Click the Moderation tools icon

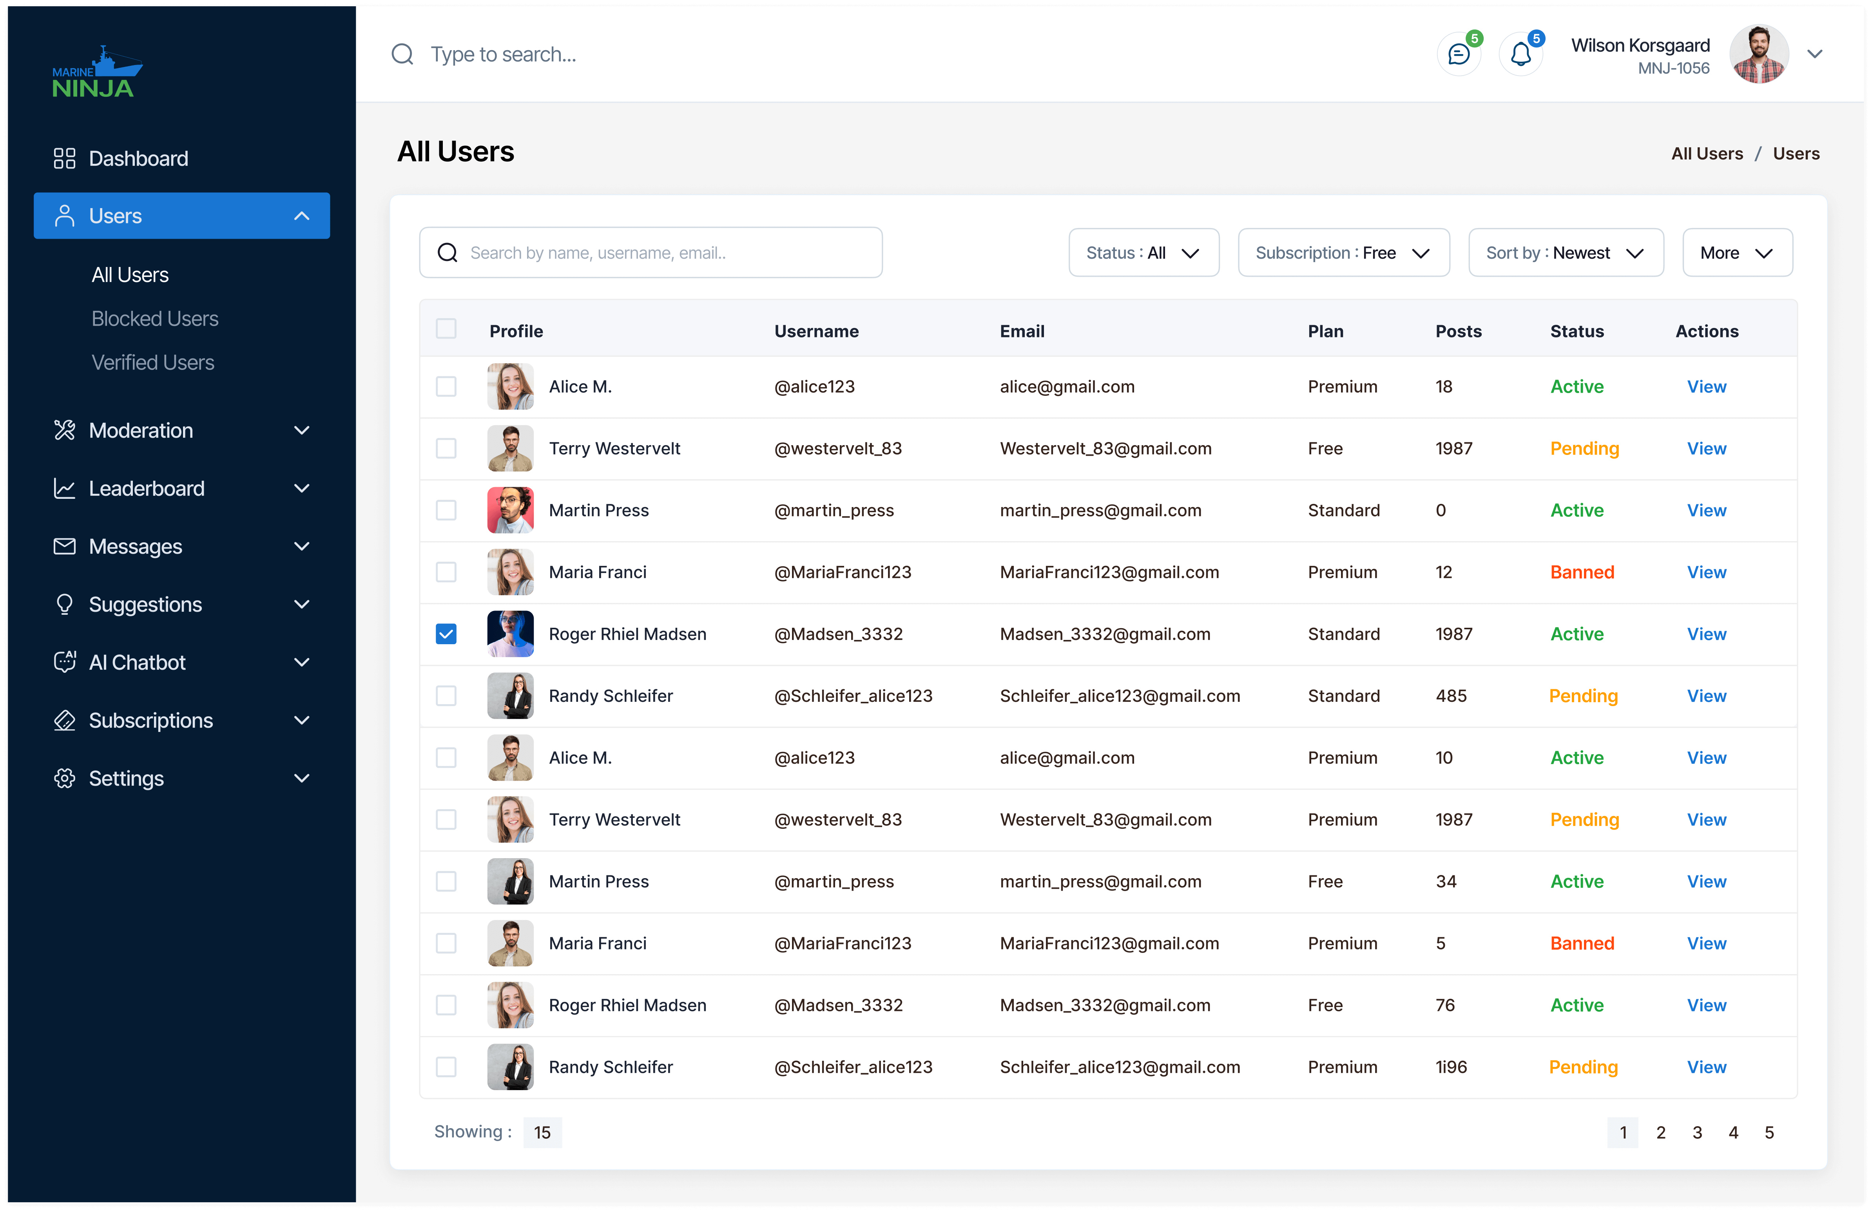click(65, 430)
